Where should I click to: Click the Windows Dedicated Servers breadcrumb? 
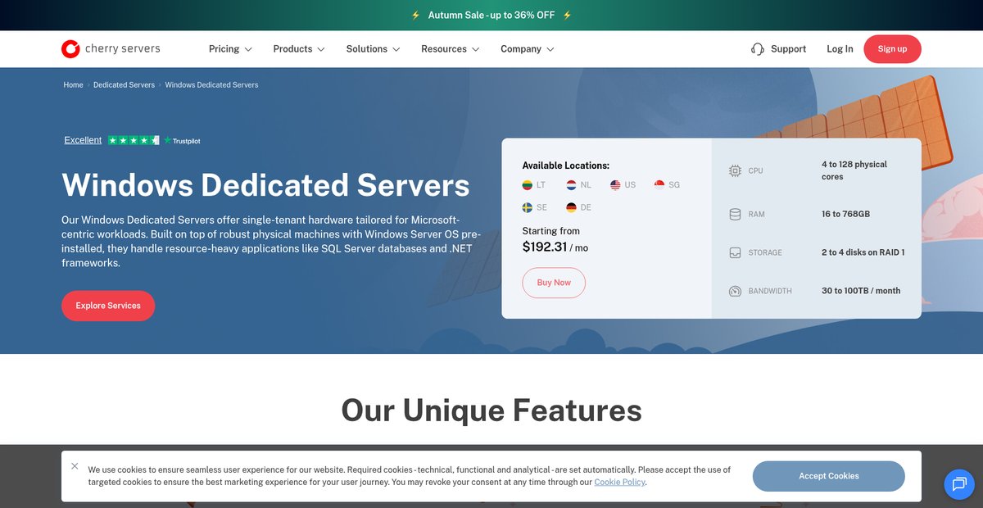click(211, 85)
